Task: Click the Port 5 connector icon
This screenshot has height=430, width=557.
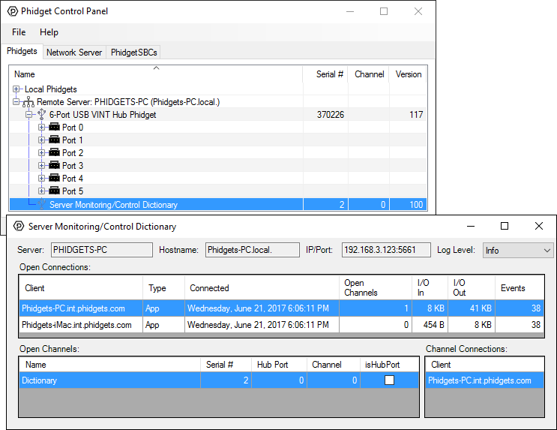Action: (x=54, y=191)
